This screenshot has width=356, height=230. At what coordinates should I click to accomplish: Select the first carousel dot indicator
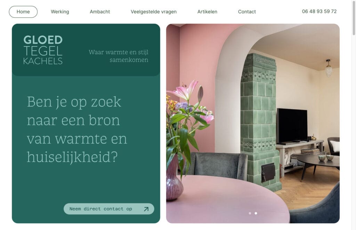tap(250, 213)
